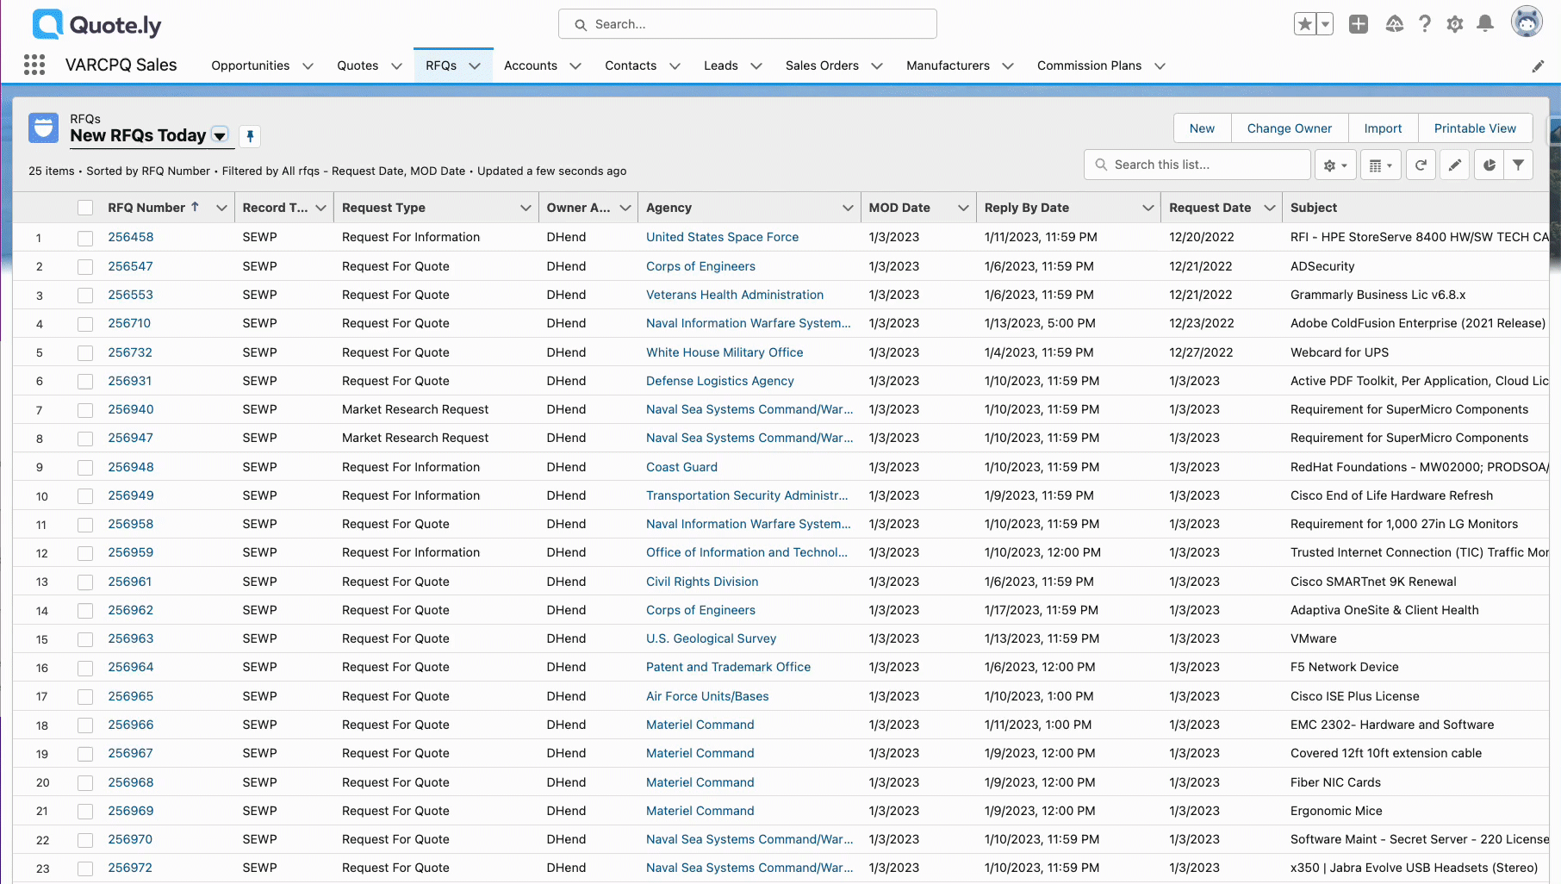Open Patent and Trademark Office link
Screen dimensions: 1561x884
pos(728,667)
